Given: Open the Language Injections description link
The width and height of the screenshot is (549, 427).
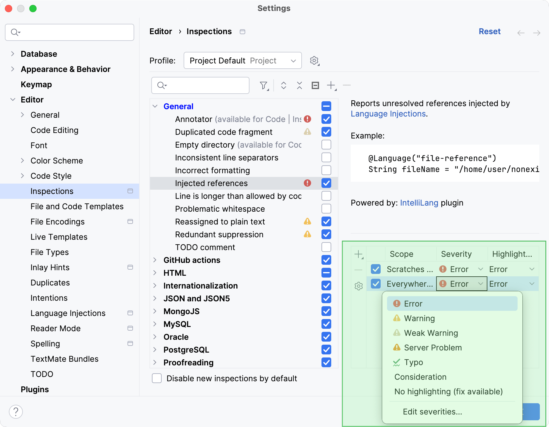Looking at the screenshot, I should tap(388, 114).
